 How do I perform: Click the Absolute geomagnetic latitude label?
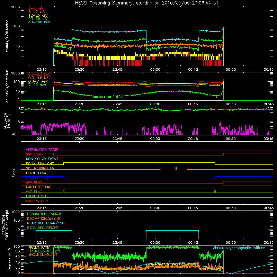coord(239,248)
